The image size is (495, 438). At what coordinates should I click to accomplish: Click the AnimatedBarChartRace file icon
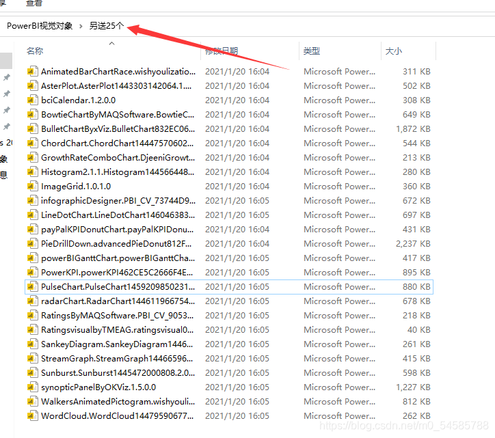[33, 72]
